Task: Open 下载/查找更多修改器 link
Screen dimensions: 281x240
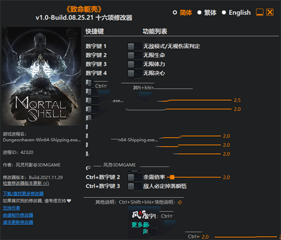Action: [23, 193]
